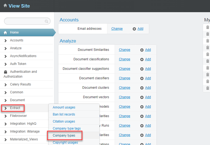Viewport: 210px width, 145px height.
Task: Click the home icon beside View Site
Action: click(5, 5)
